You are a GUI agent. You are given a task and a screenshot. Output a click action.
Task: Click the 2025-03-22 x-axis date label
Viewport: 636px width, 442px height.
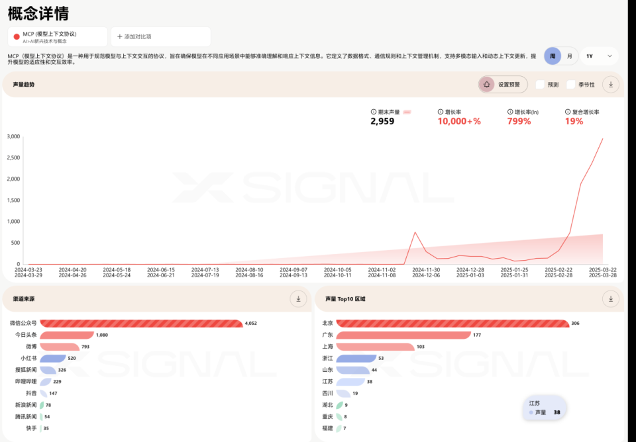pos(603,270)
